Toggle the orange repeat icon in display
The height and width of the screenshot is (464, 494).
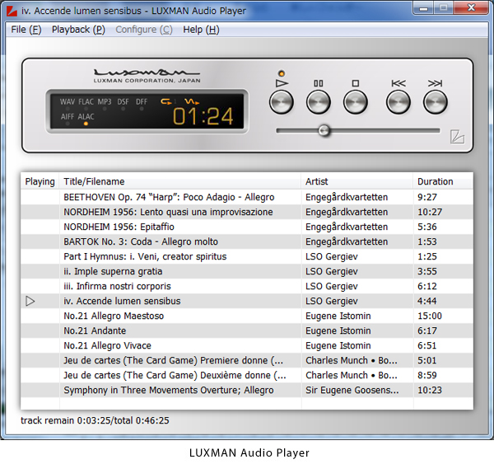(167, 101)
